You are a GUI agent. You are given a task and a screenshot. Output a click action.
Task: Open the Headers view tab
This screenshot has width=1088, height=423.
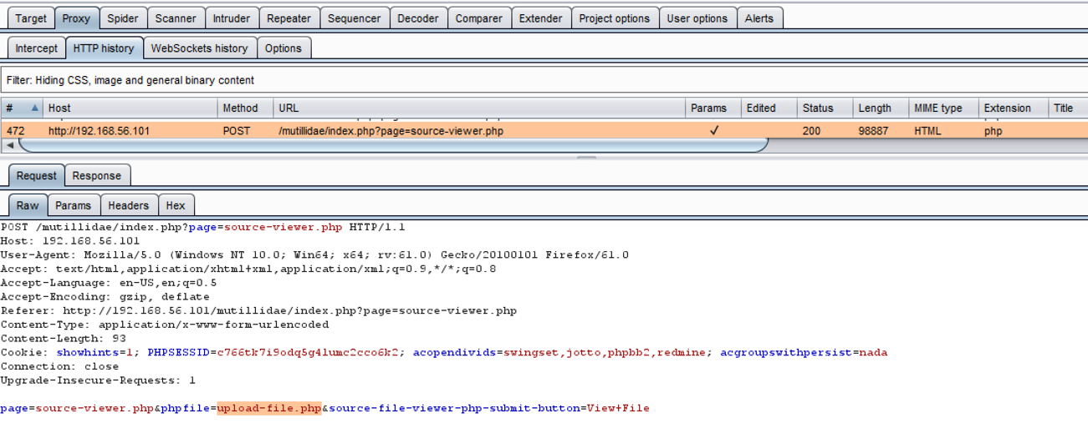coord(128,205)
